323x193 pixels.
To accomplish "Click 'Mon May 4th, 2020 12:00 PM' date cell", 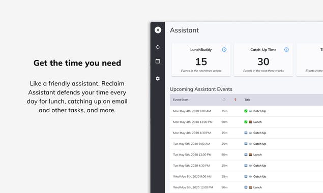I will [193, 122].
